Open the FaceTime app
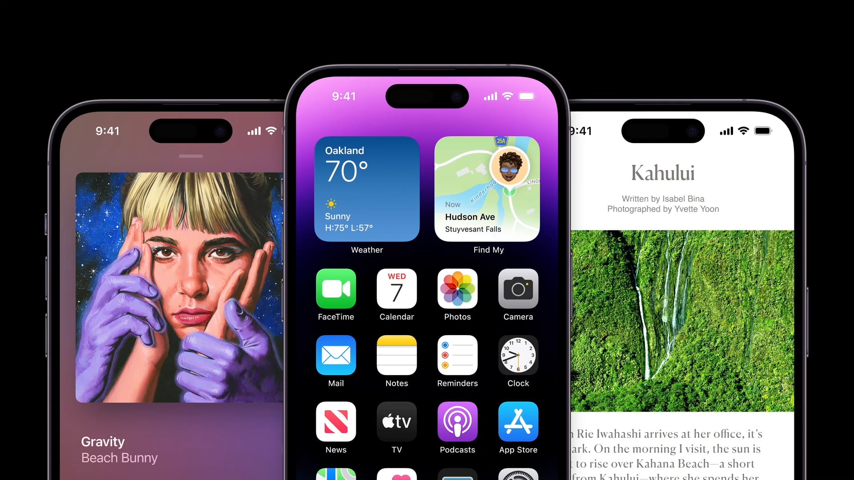 pyautogui.click(x=335, y=289)
